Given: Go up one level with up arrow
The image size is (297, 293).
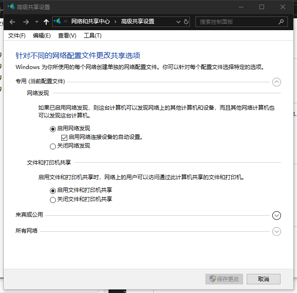Looking at the screenshot, I should [46, 22].
